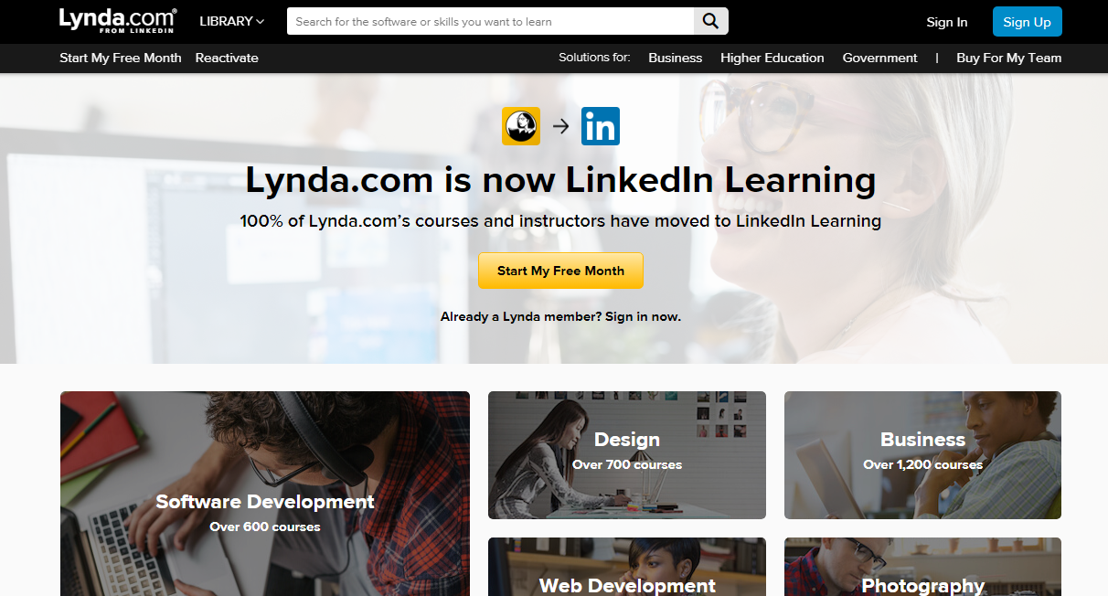Open Buy For My Team
The height and width of the screenshot is (596, 1108).
[1009, 58]
